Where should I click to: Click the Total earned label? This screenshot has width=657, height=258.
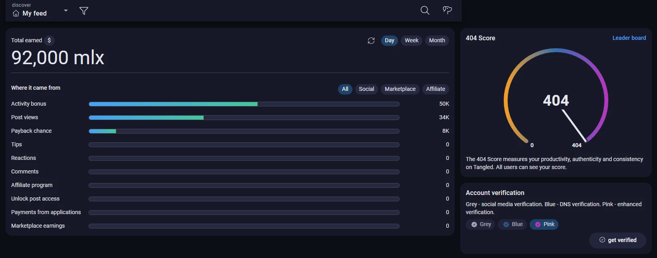[26, 40]
